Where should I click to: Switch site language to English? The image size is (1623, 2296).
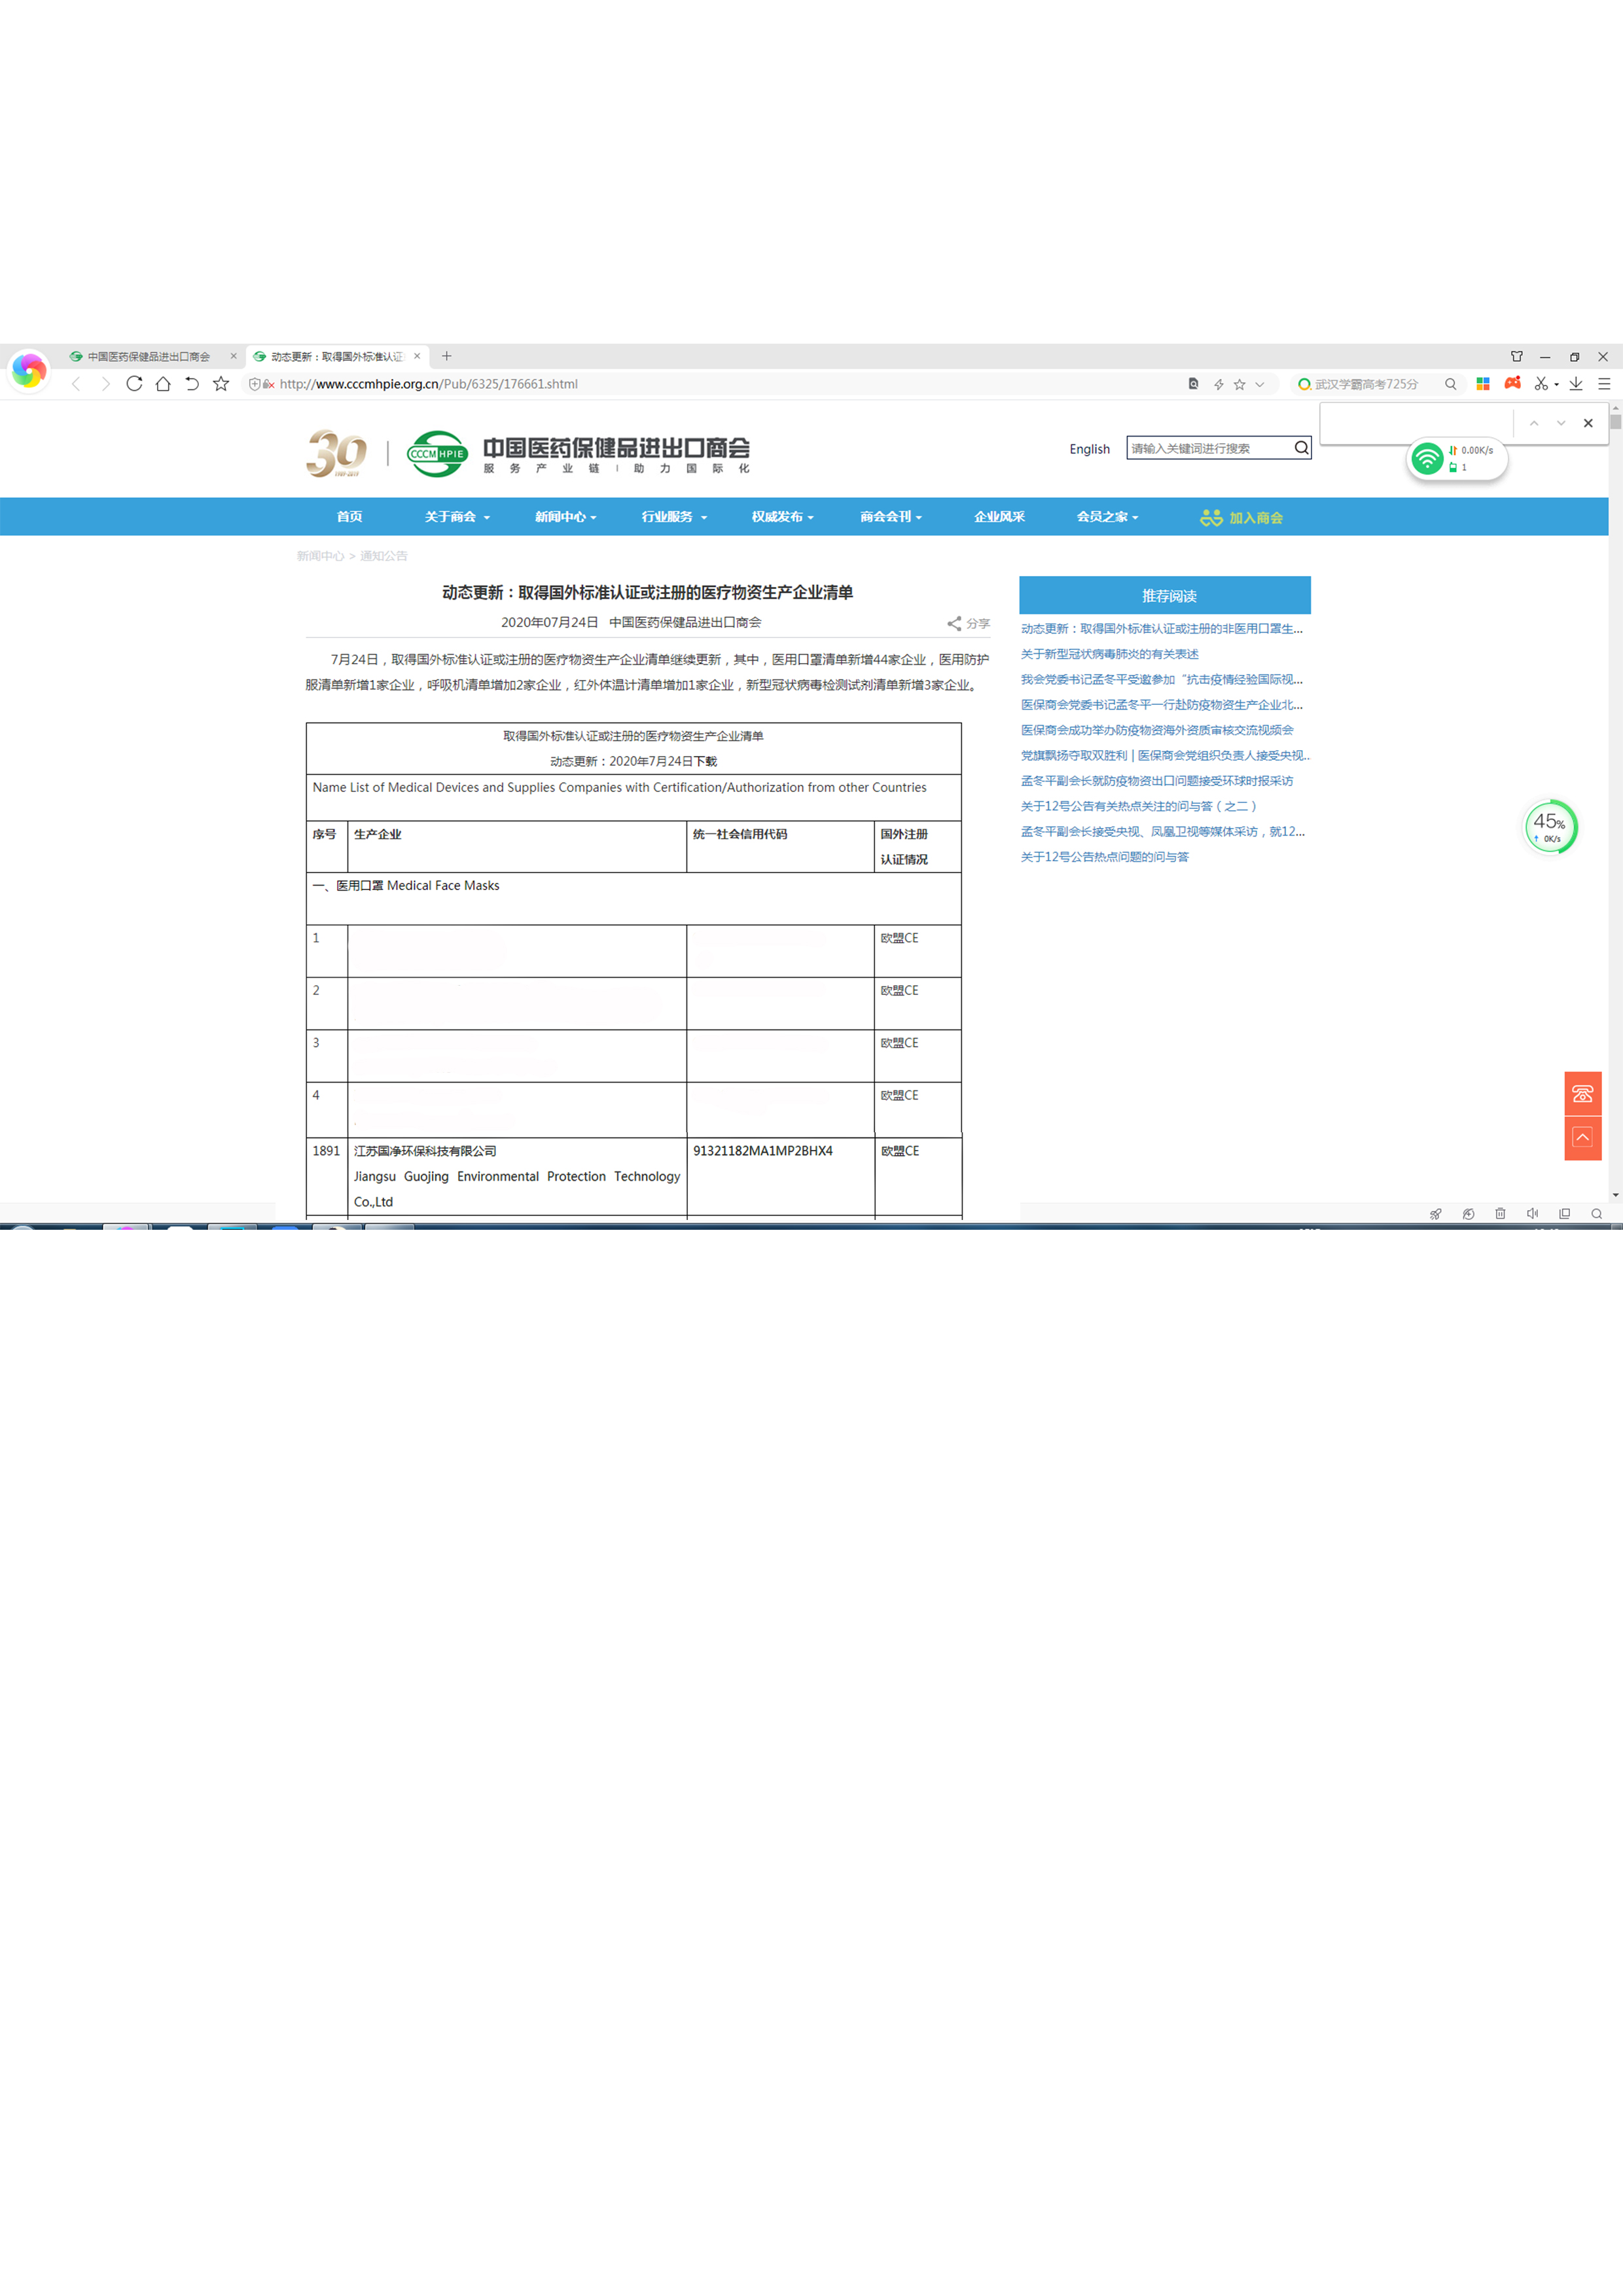point(1089,449)
